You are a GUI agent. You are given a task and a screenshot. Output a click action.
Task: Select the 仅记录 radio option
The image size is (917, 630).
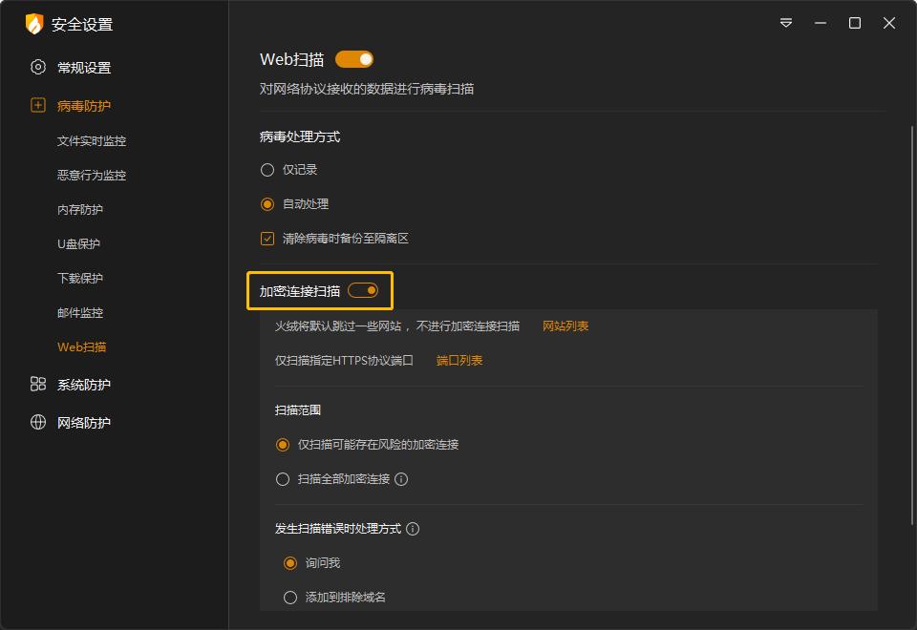[x=267, y=170]
